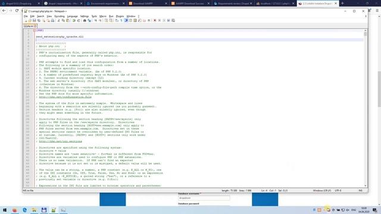Screen dimensions: 381x214
Task: Open the Encoding menu
Action: click(60, 16)
